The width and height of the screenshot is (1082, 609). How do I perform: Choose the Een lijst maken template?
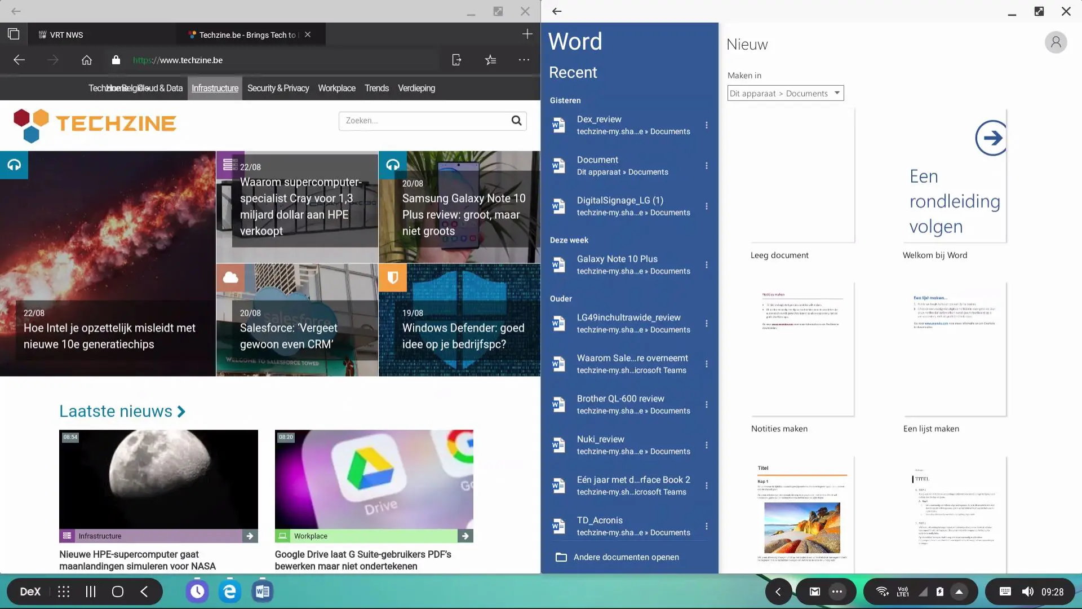[x=954, y=350]
